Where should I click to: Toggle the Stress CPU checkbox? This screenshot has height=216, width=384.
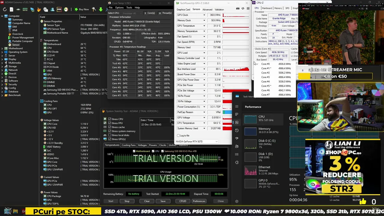click(110, 119)
